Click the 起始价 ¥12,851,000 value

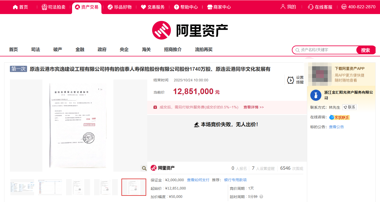[x=176, y=188]
